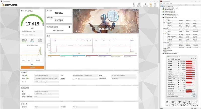This screenshot has width=201, height=109.
Task: Click the blue legend color bar under graph
Action: point(79,56)
